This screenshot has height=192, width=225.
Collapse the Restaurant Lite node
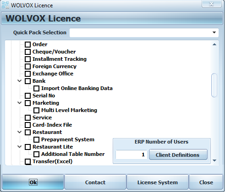(20, 147)
